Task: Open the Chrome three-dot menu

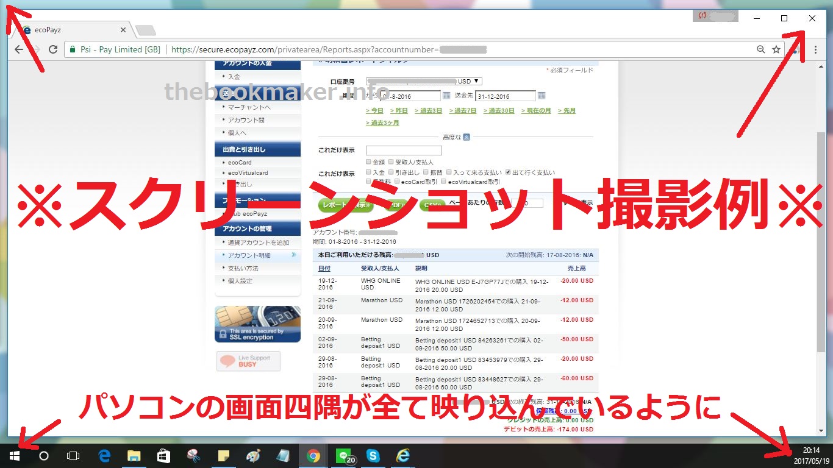Action: [815, 49]
